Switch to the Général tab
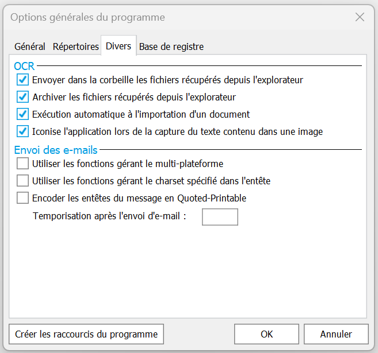 pyautogui.click(x=30, y=46)
